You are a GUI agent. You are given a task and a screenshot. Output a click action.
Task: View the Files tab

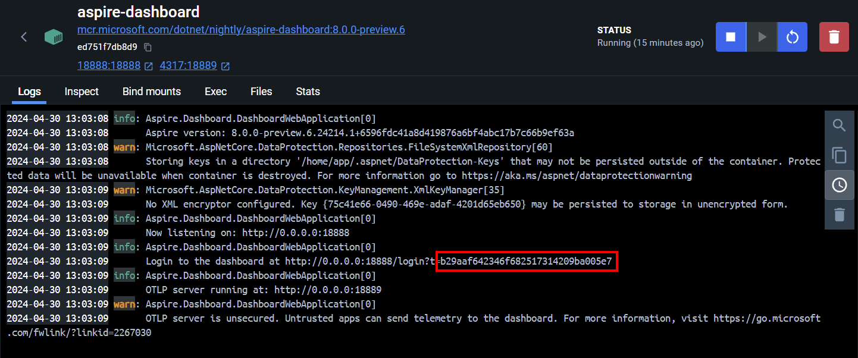261,92
